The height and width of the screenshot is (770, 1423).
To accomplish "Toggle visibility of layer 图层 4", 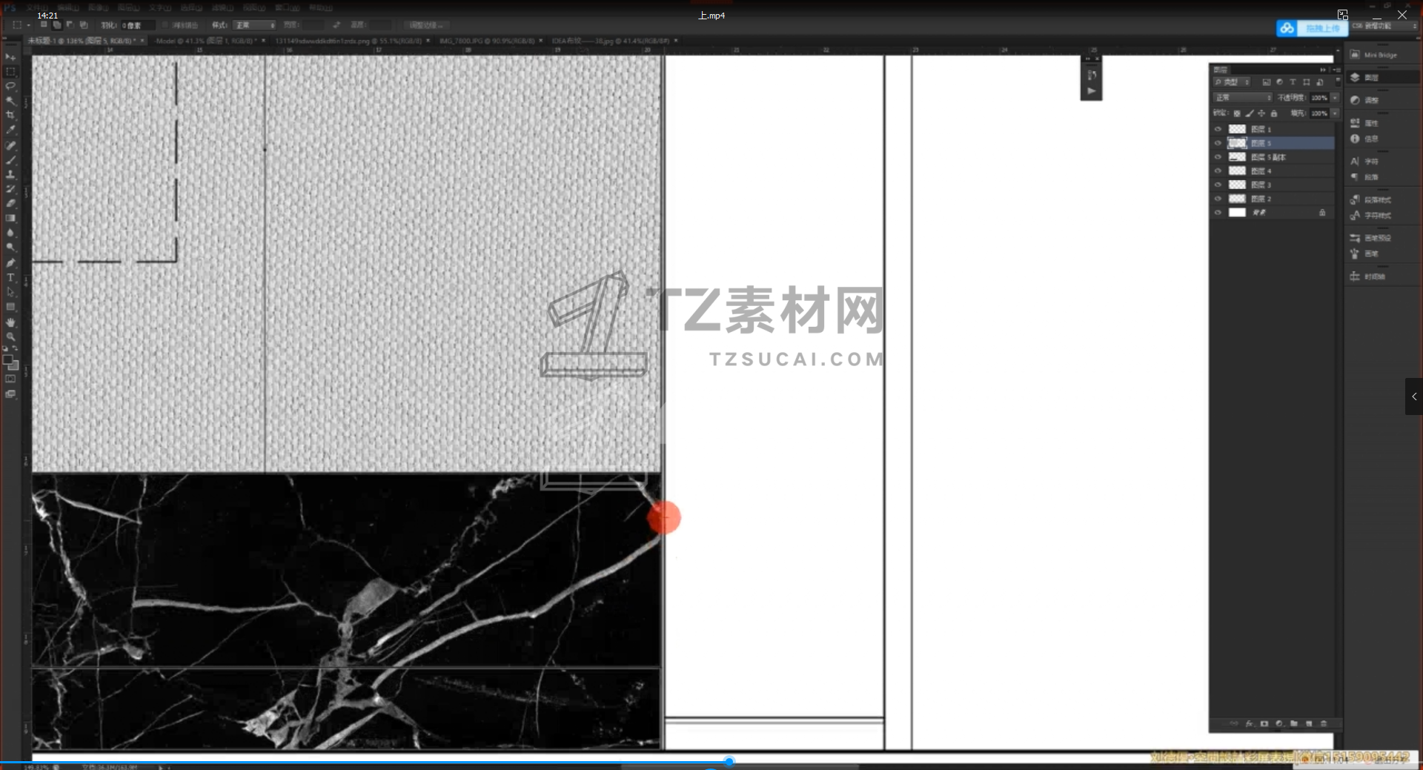I will [1218, 171].
